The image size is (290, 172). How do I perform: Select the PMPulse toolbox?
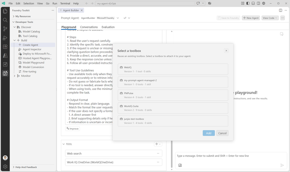(x=173, y=95)
